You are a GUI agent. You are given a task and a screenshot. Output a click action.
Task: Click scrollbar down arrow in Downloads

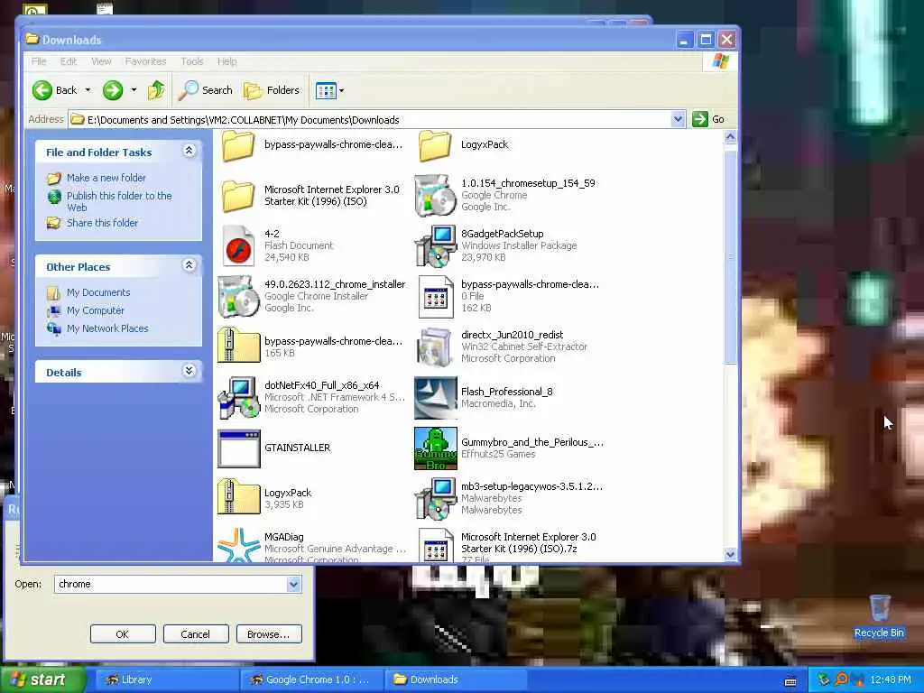730,555
